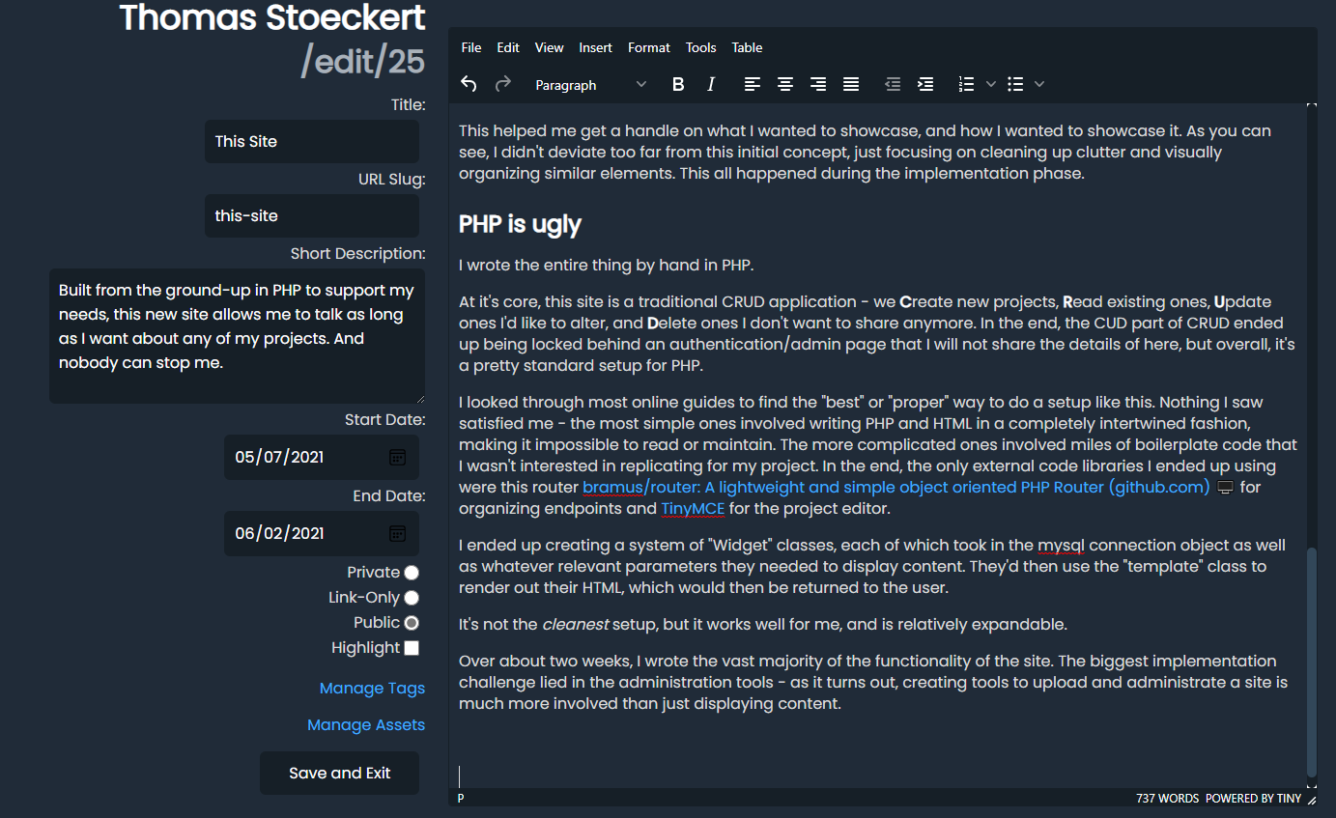Enable the Highlight checkbox
This screenshot has height=818, width=1336.
click(412, 648)
